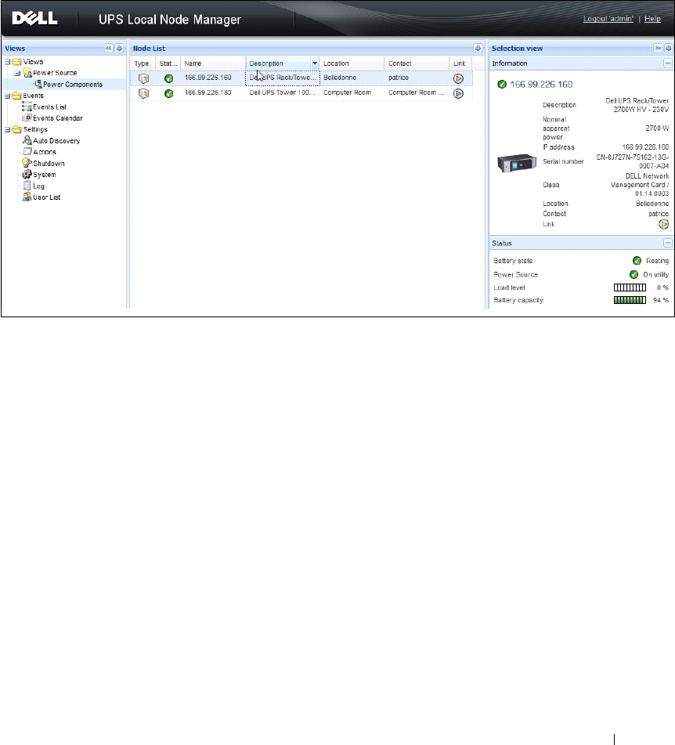Click Computer Room location cell

(347, 92)
